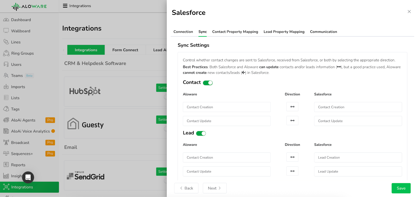Screen dimensions: 417x197
Task: Click direction arrow for Lead Creation row
Action: (x=292, y=157)
